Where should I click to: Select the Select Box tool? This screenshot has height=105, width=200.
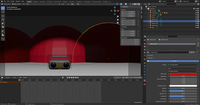point(3,8)
